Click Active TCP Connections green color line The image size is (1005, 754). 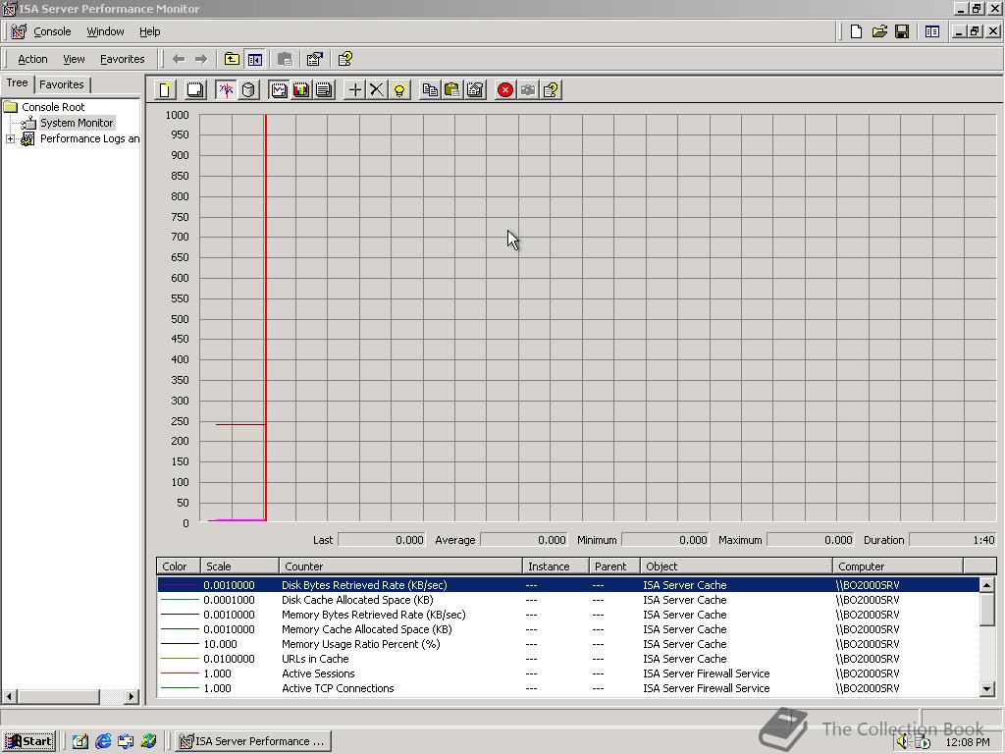[x=180, y=688]
